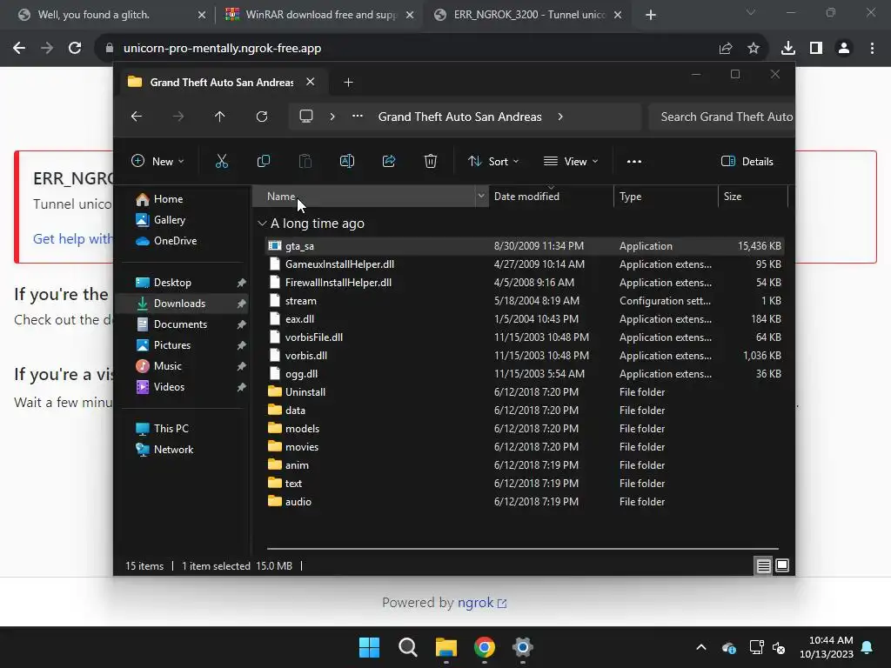Close the Grand Theft Auto San Andreas Explorer tab

pos(311,82)
